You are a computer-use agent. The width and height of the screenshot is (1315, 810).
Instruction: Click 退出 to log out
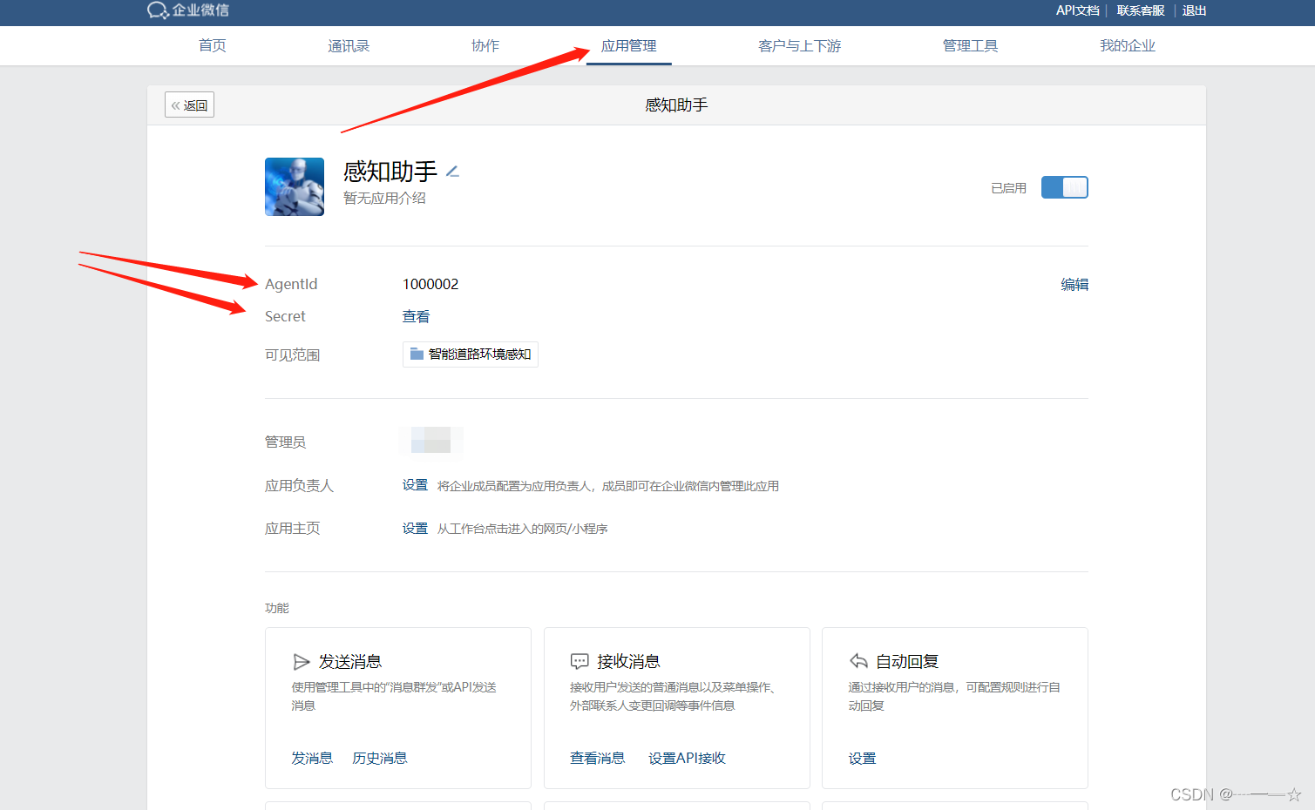click(1194, 10)
